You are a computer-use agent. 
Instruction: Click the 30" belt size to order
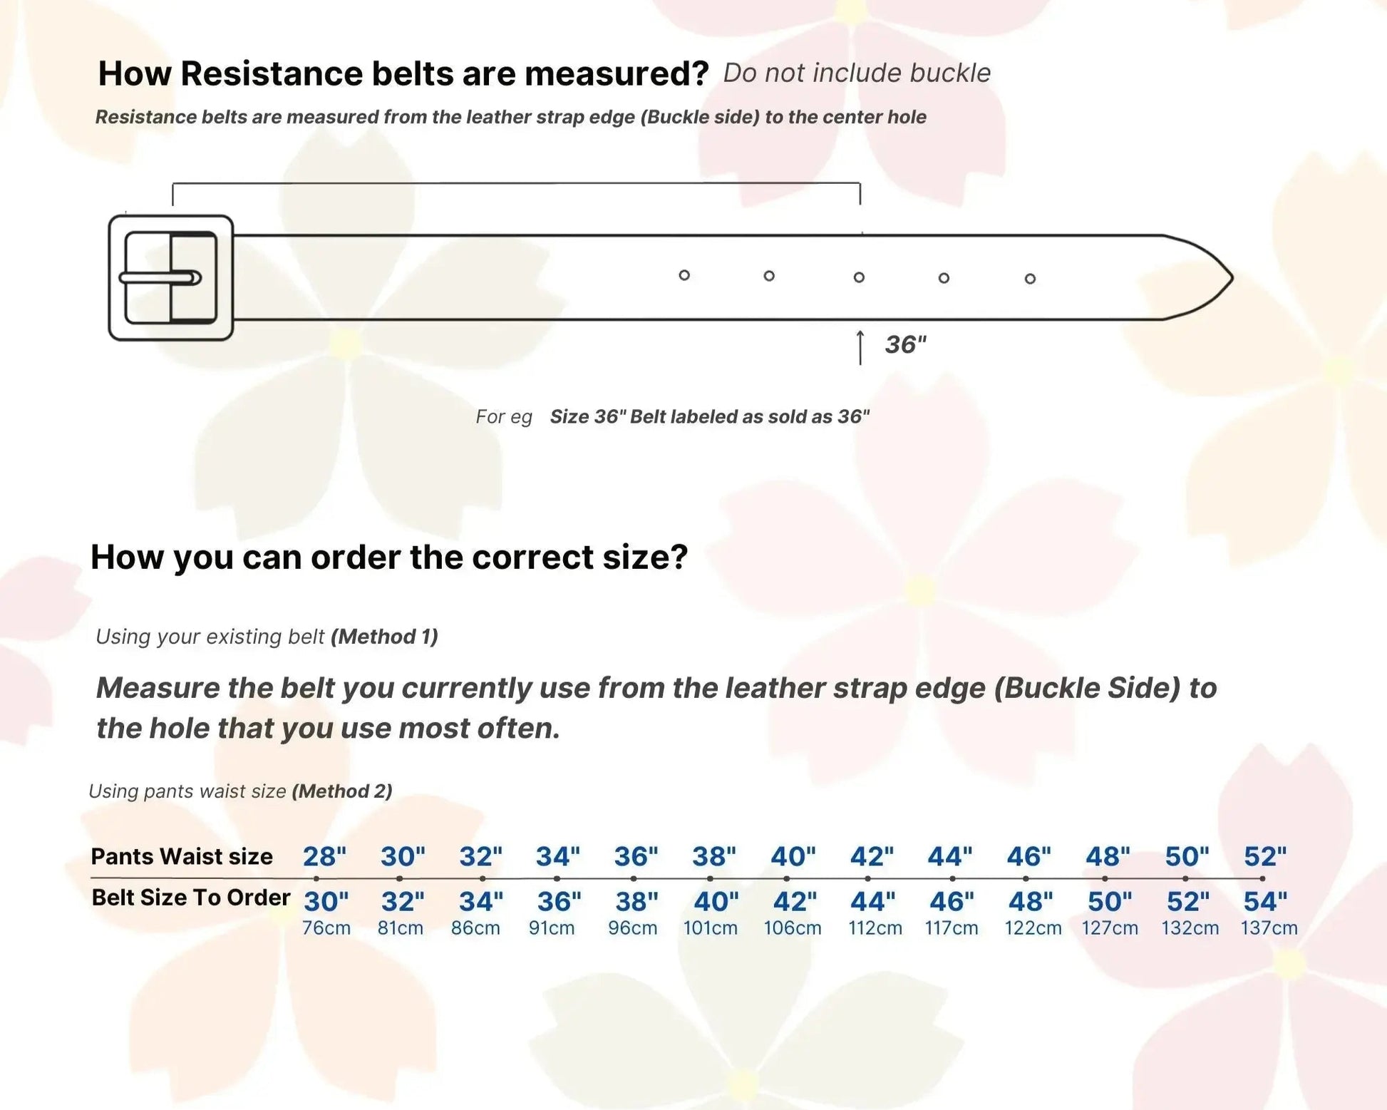(x=326, y=901)
